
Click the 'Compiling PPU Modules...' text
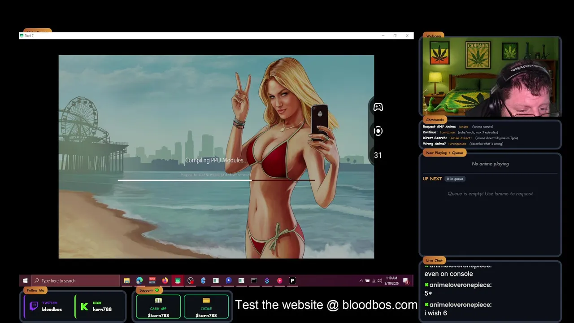[216, 160]
